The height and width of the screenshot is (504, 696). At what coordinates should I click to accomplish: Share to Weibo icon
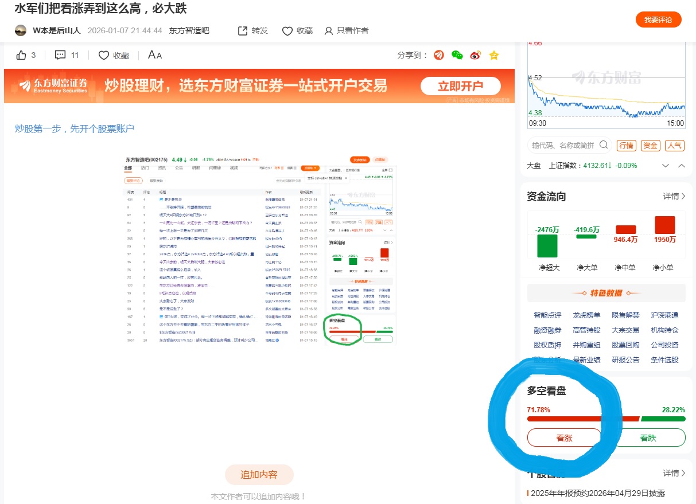[x=475, y=55]
